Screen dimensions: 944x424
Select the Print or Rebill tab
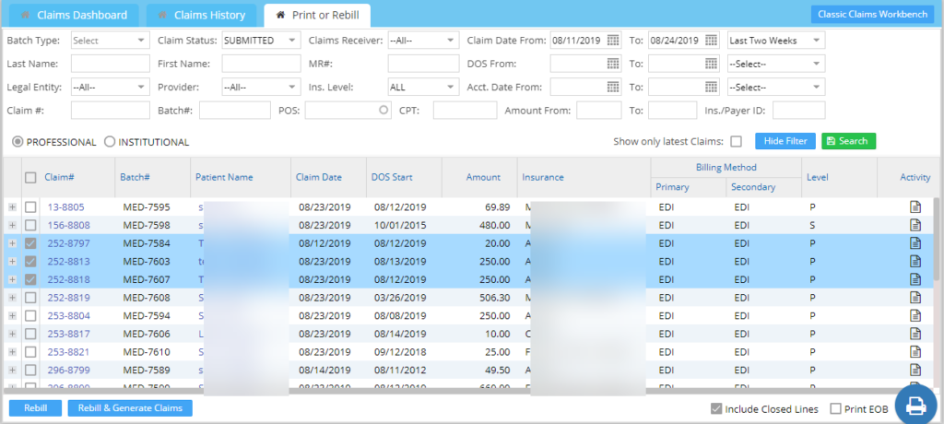click(317, 15)
